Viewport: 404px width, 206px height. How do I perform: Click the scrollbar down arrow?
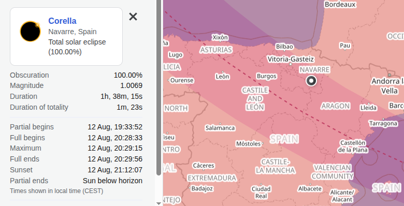click(x=158, y=203)
